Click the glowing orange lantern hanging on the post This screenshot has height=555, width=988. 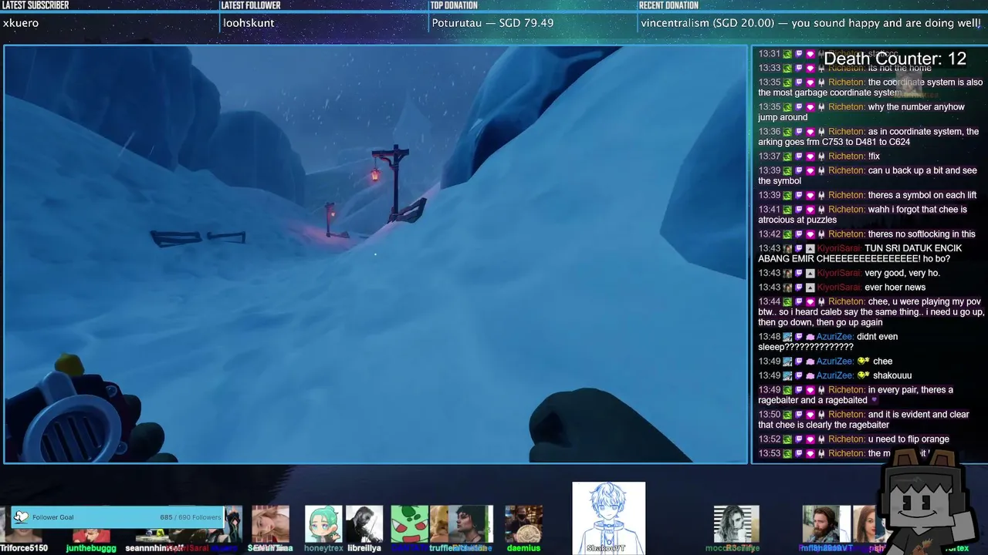375,175
